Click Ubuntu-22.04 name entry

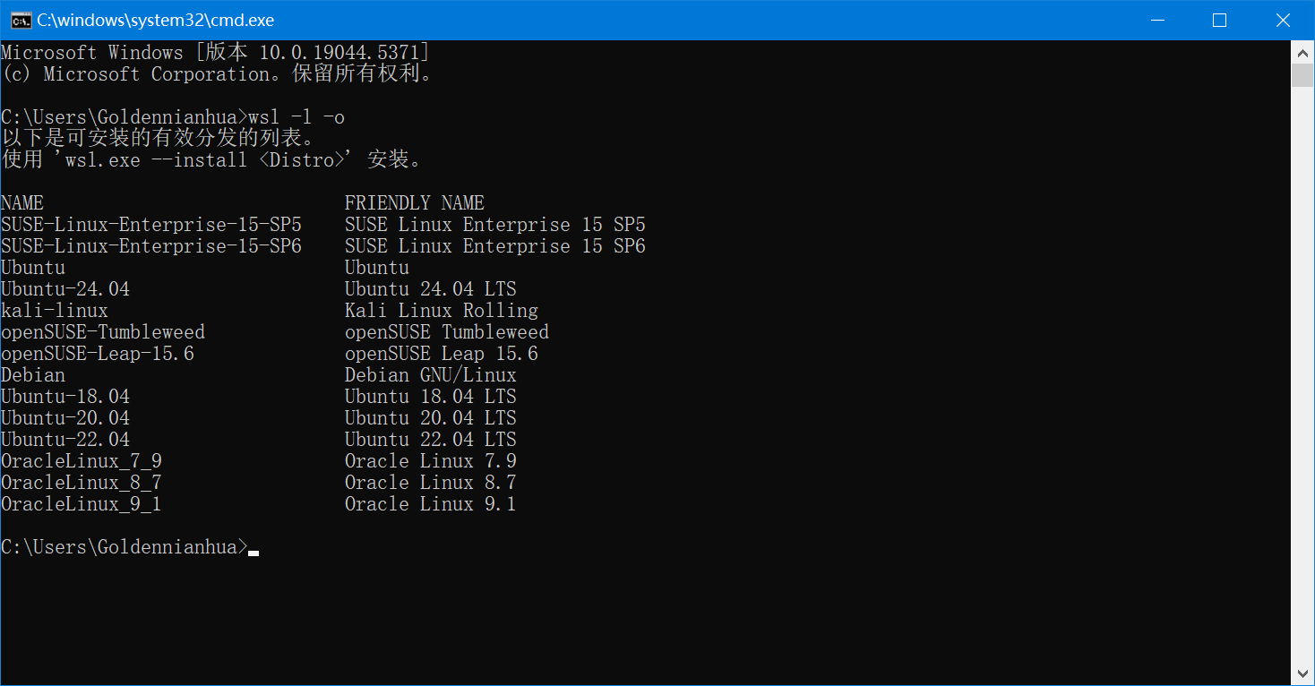tap(65, 440)
